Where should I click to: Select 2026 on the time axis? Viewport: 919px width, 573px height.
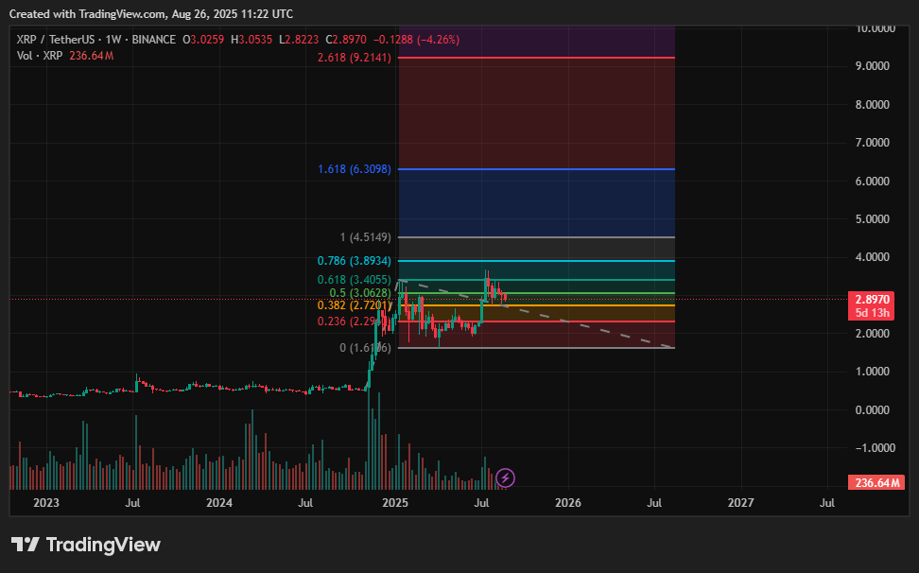[568, 503]
